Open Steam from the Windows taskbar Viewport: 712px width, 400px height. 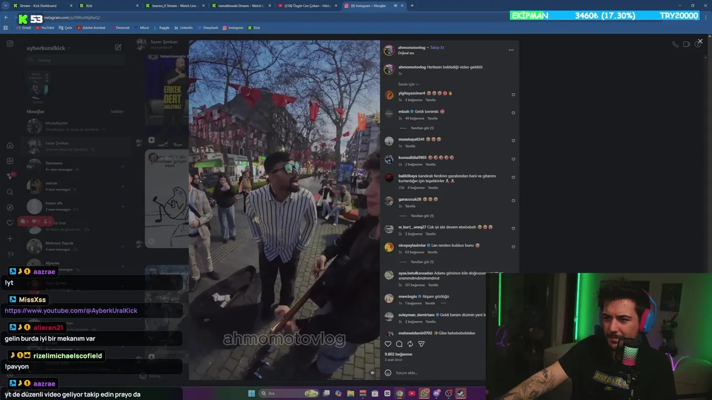point(461,393)
